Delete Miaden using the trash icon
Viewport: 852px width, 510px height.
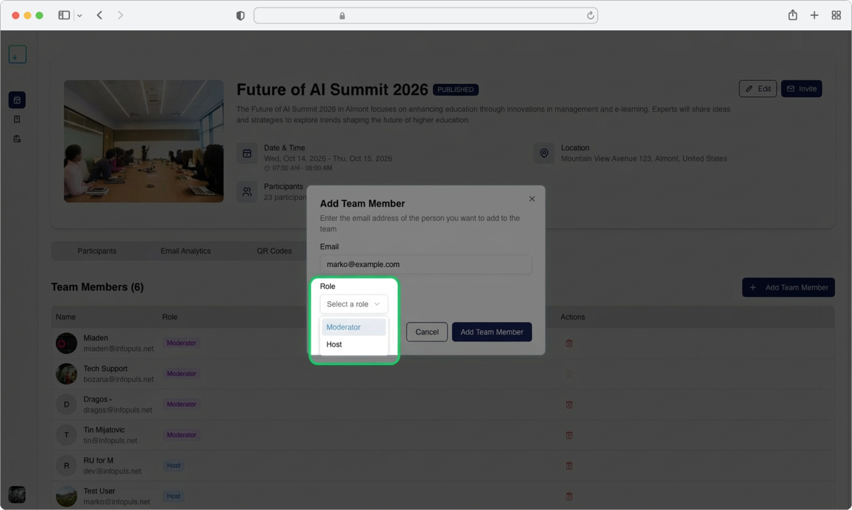click(x=569, y=343)
